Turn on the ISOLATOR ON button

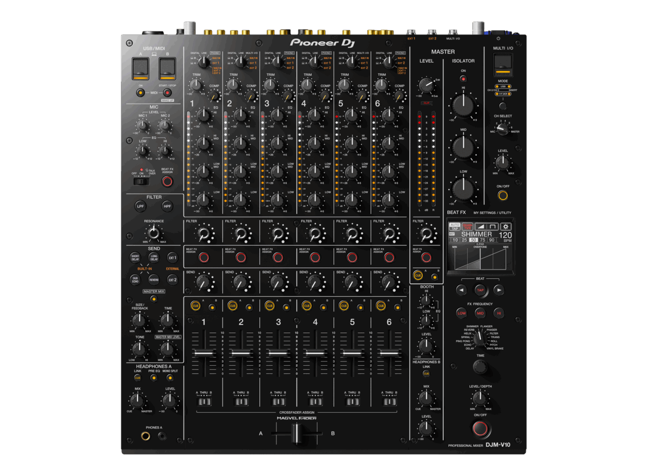[x=463, y=79]
